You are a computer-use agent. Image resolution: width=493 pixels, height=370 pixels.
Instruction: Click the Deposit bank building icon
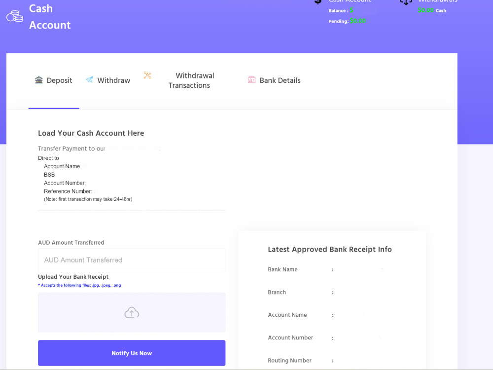[x=38, y=80]
